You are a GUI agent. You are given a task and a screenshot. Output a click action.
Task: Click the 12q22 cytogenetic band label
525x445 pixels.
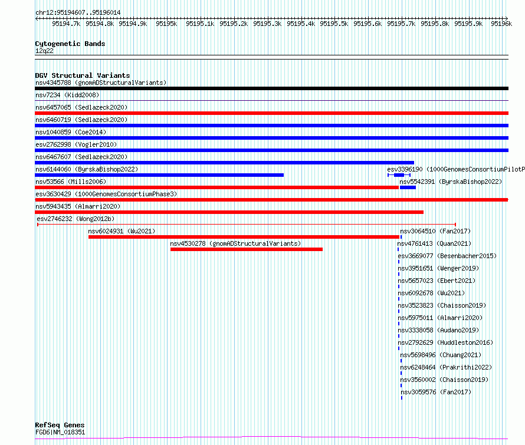[x=44, y=51]
